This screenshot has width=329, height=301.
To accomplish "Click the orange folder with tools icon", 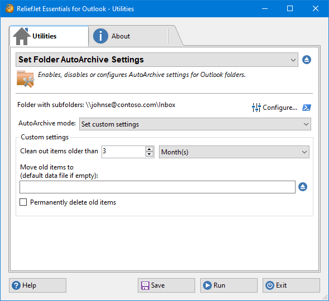I will tap(26, 79).
